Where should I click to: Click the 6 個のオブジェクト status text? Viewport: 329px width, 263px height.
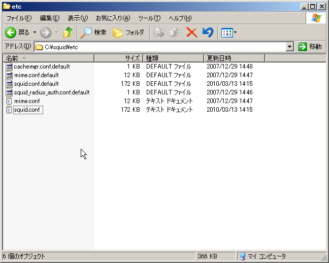[x=24, y=256]
